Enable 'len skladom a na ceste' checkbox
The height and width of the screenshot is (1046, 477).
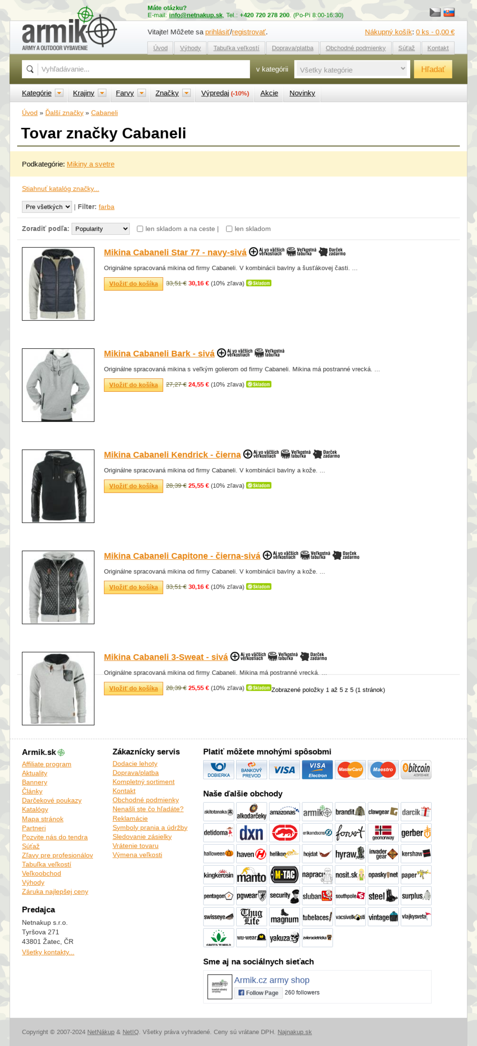point(140,229)
